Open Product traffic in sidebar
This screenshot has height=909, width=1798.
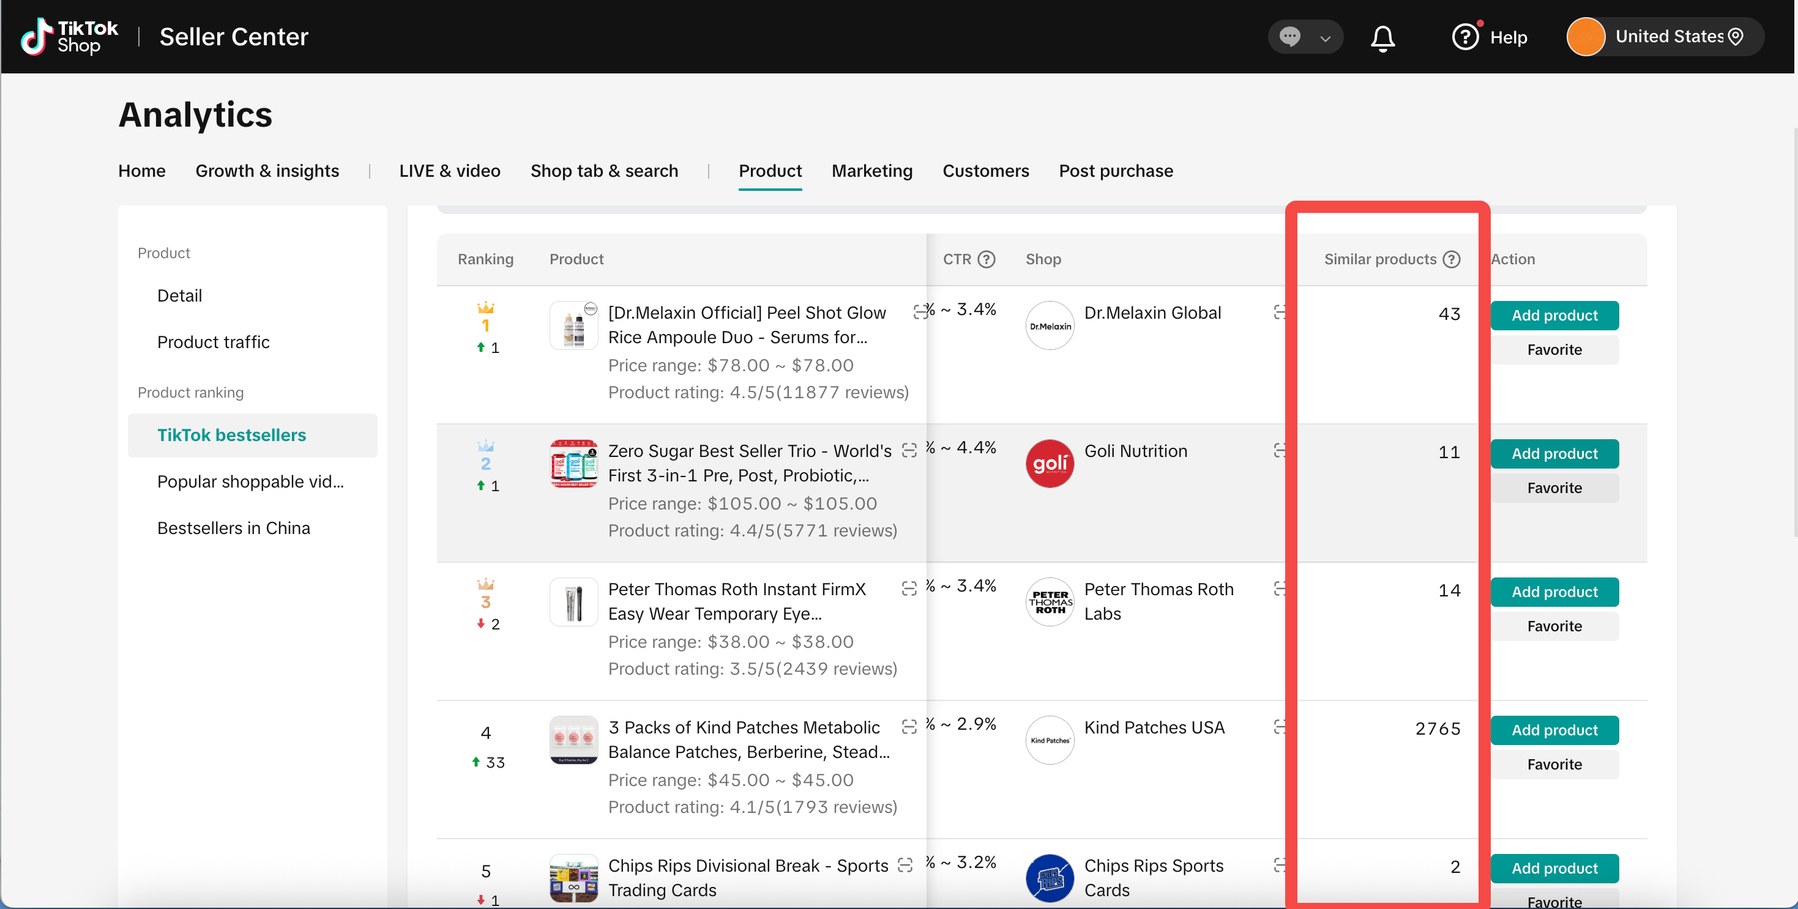(x=213, y=342)
